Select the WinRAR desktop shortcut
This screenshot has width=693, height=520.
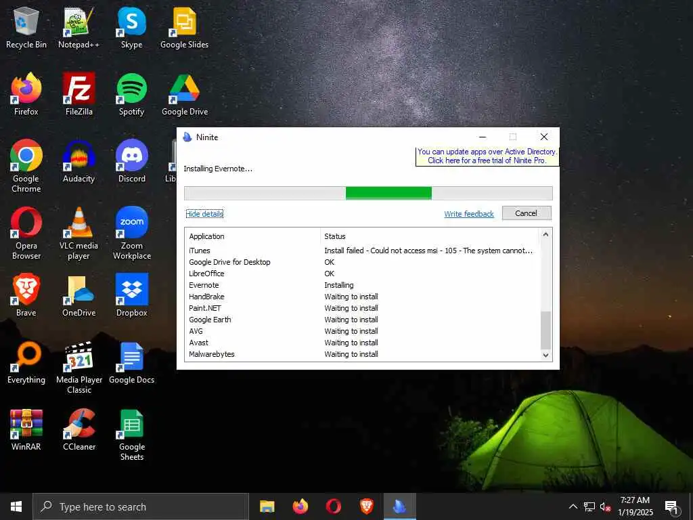tap(26, 430)
